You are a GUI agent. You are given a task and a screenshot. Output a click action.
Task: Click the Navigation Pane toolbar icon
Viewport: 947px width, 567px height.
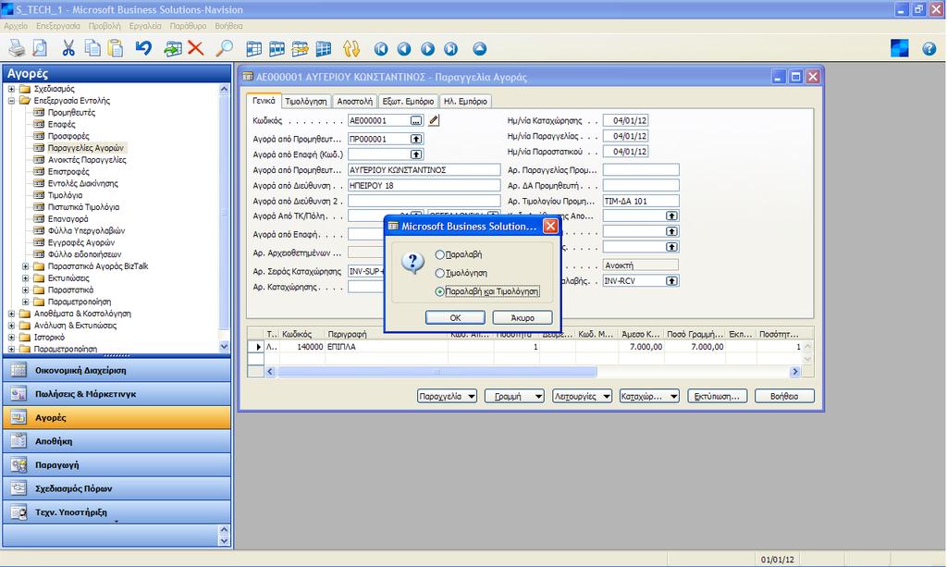tap(900, 48)
